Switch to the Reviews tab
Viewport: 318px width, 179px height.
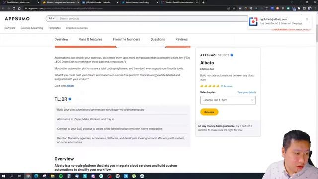pyautogui.click(x=181, y=39)
